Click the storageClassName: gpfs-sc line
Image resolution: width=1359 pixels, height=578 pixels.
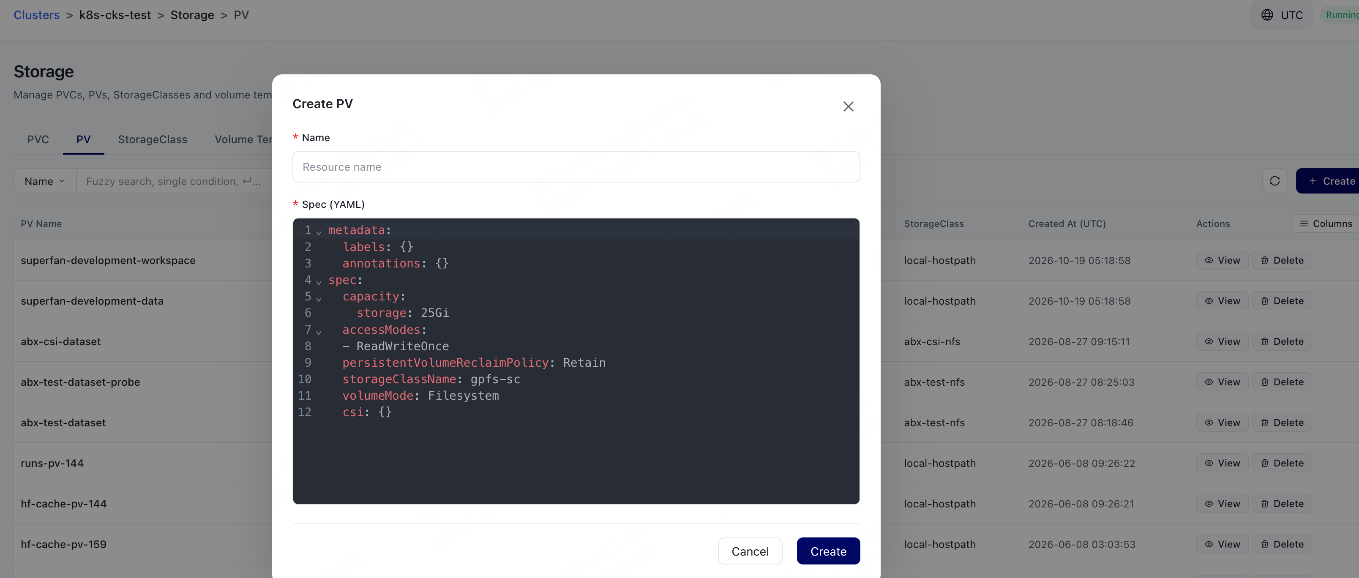(x=431, y=379)
